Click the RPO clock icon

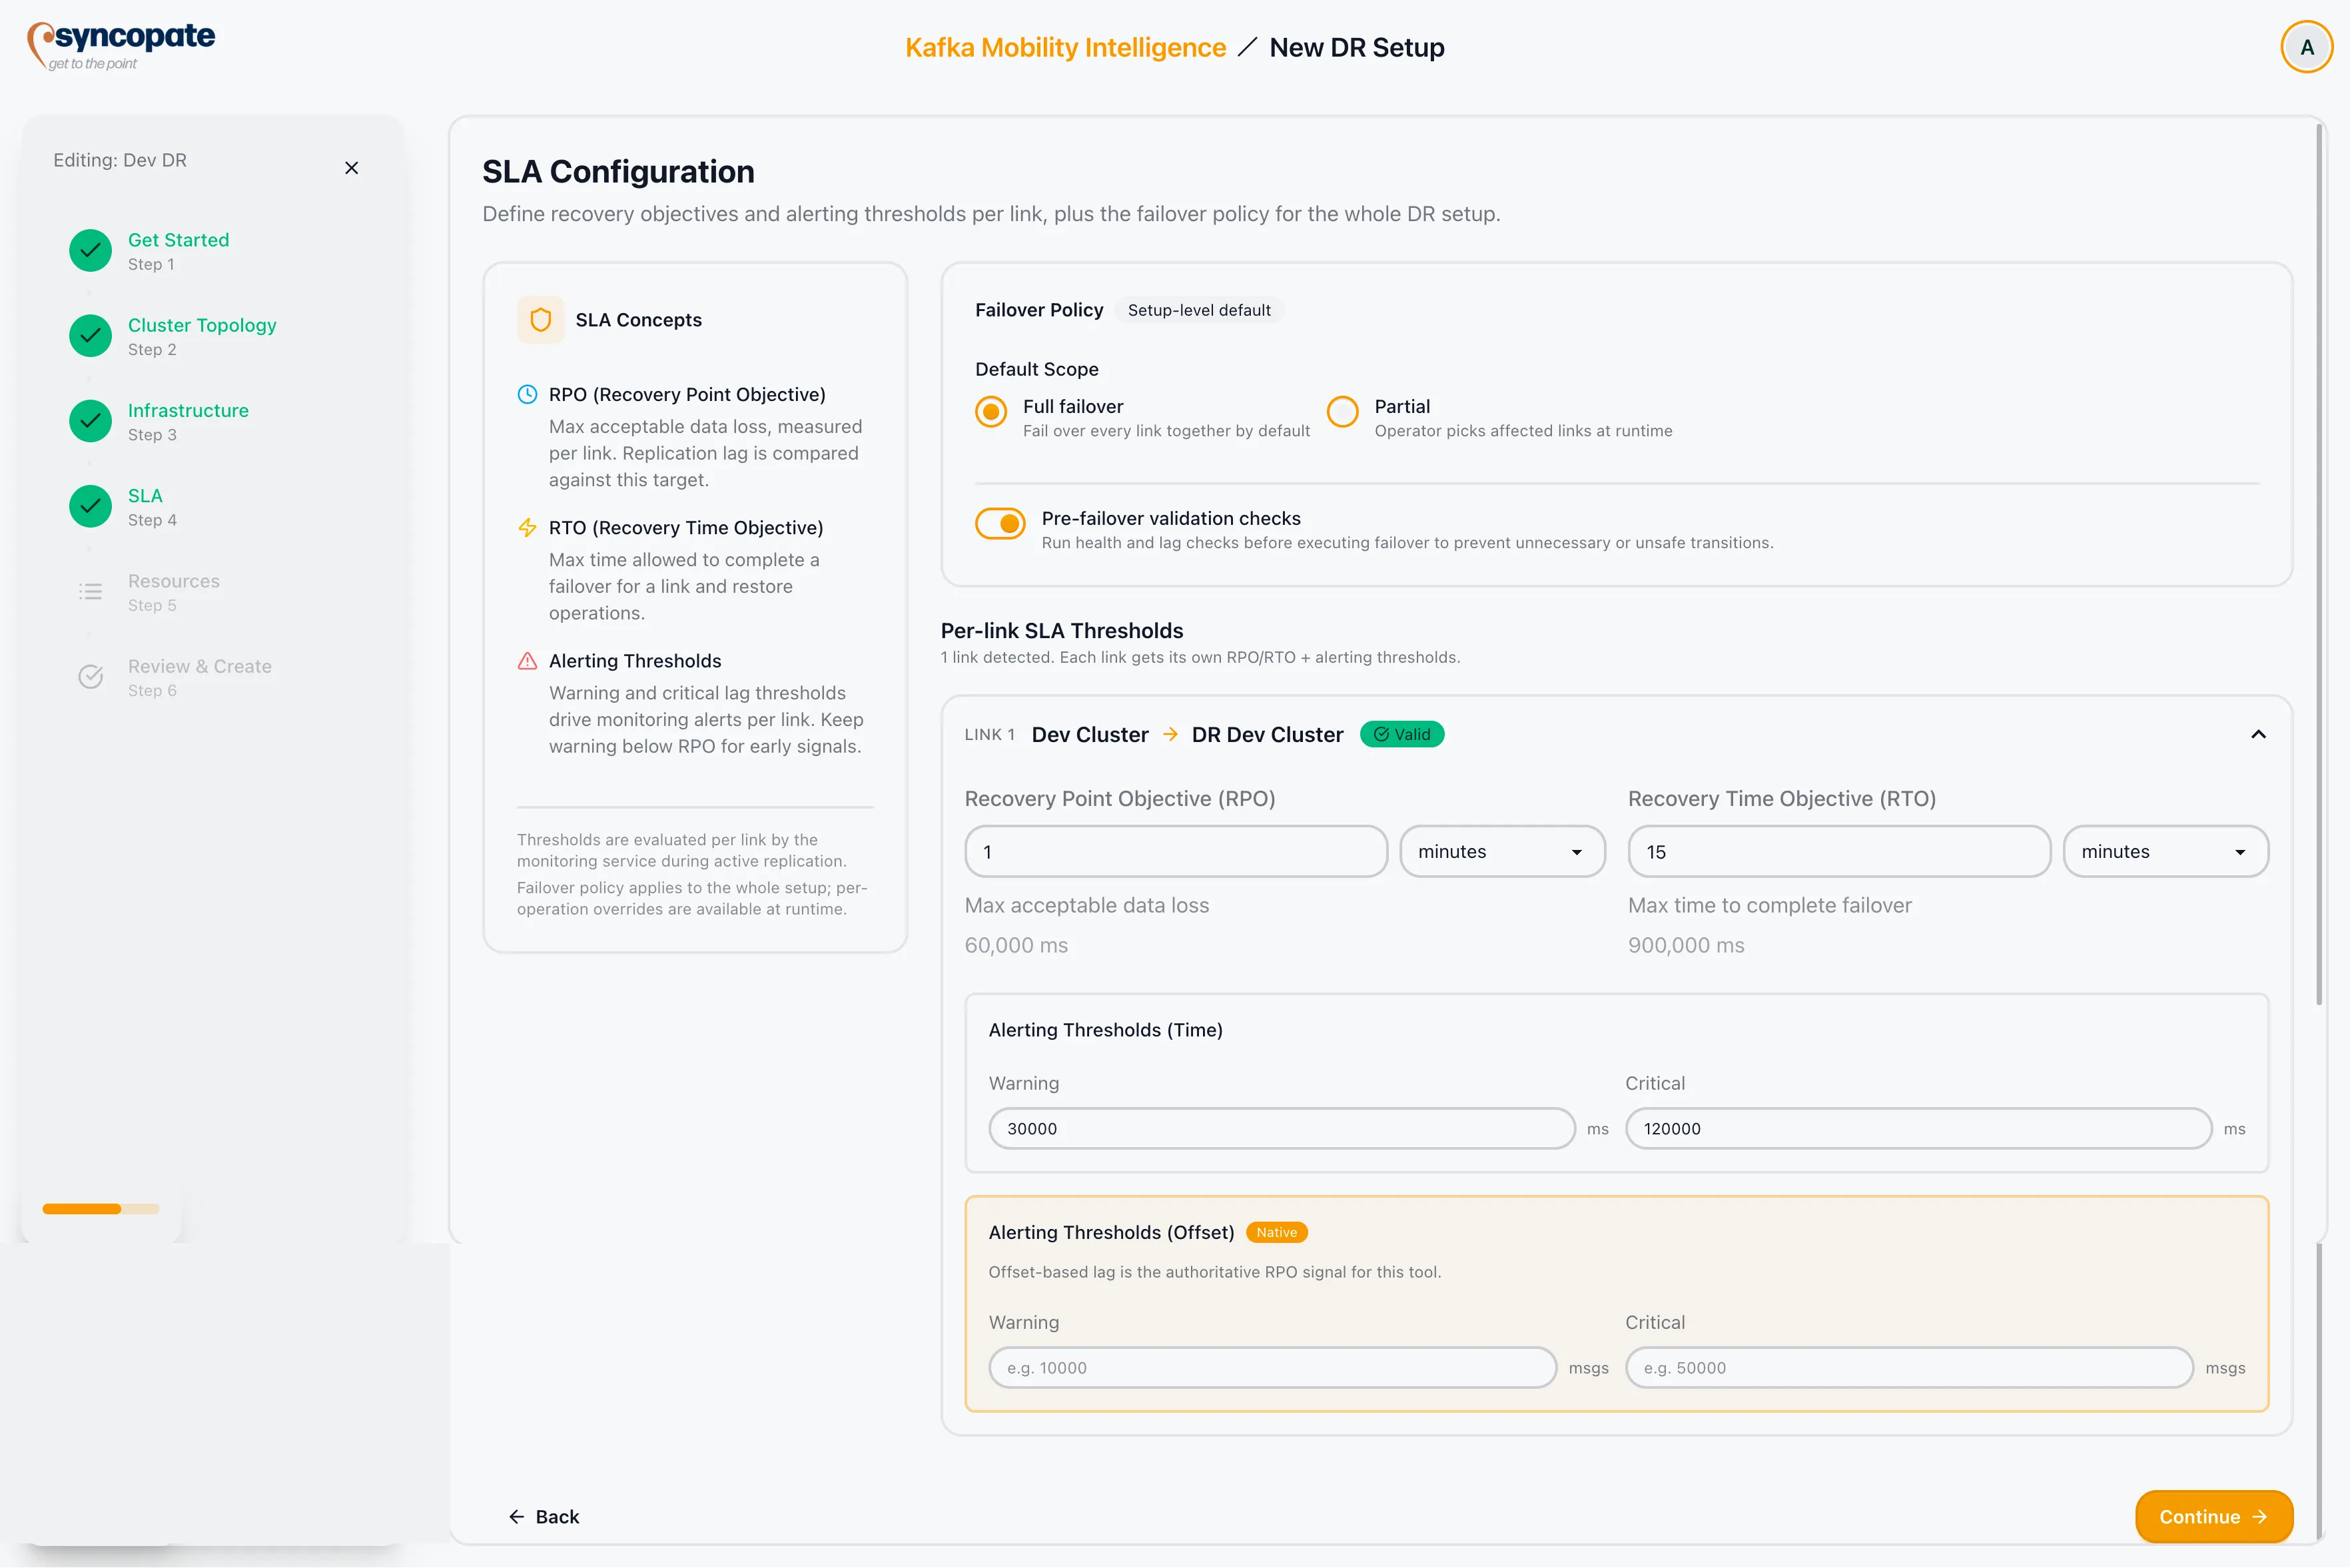pyautogui.click(x=527, y=394)
